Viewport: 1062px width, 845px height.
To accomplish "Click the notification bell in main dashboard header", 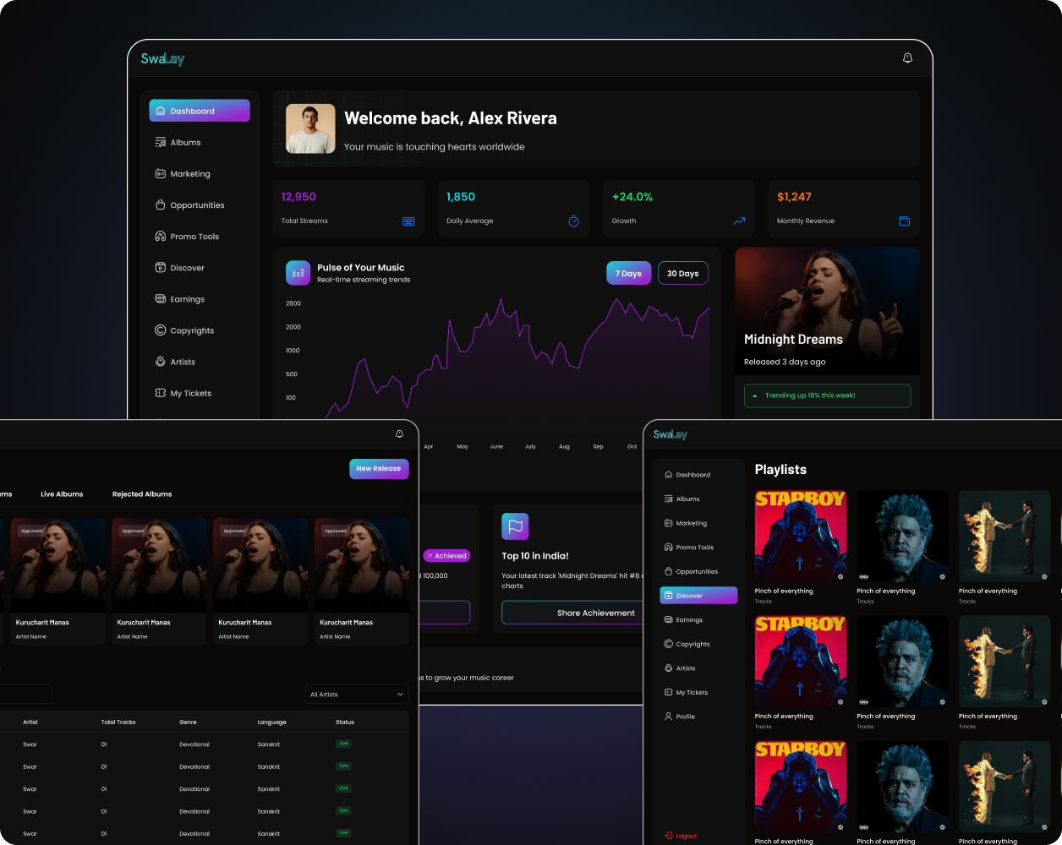I will 907,58.
